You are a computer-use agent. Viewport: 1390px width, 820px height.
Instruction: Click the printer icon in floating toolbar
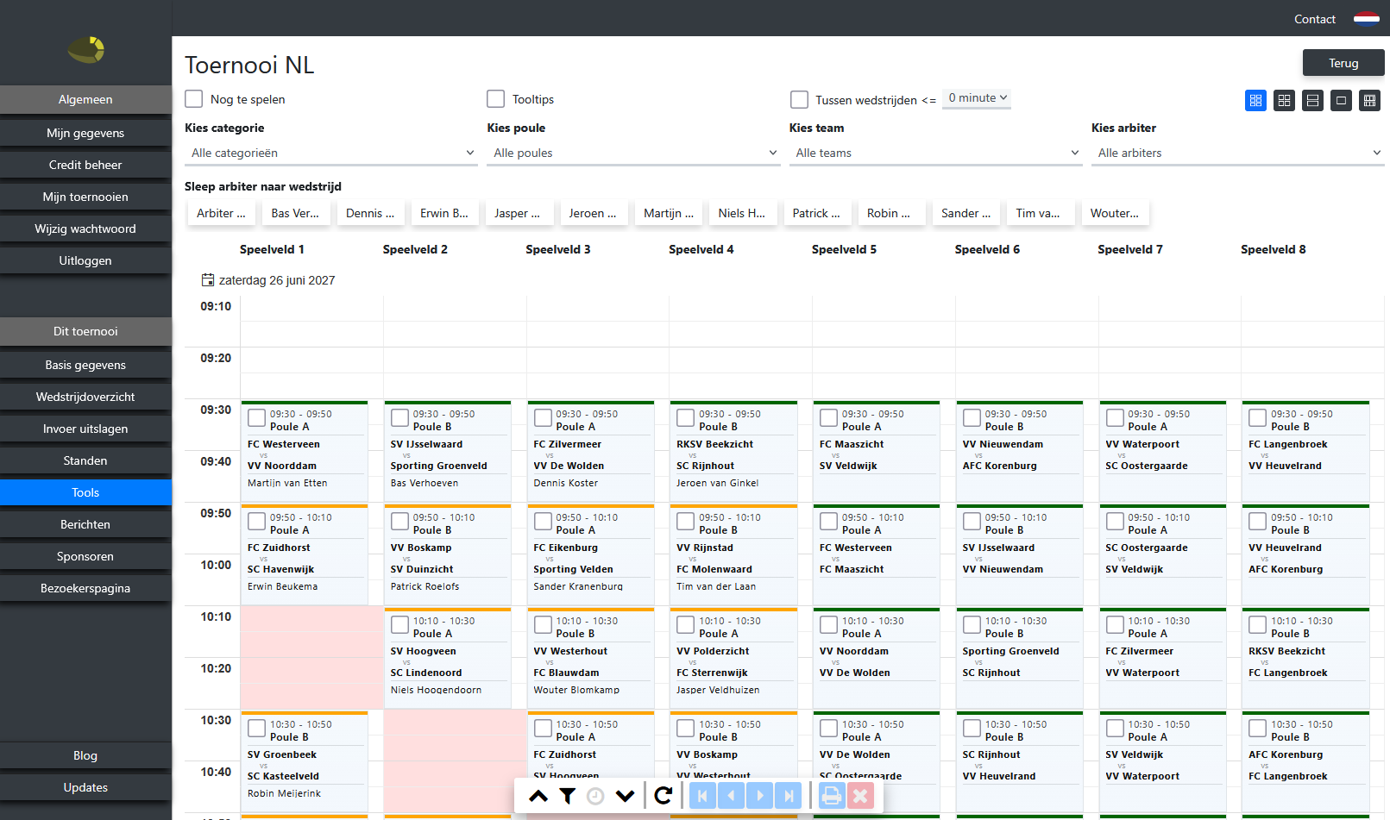pos(831,796)
